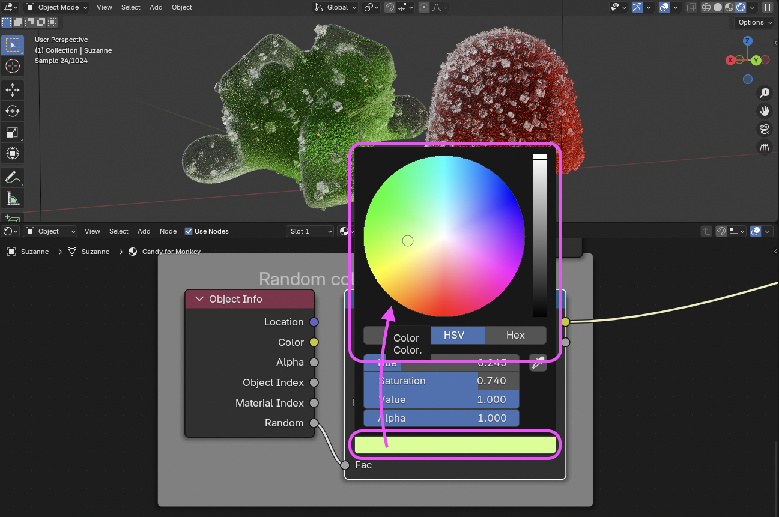Switch the color picker to Hex
The width and height of the screenshot is (779, 517).
coord(515,335)
